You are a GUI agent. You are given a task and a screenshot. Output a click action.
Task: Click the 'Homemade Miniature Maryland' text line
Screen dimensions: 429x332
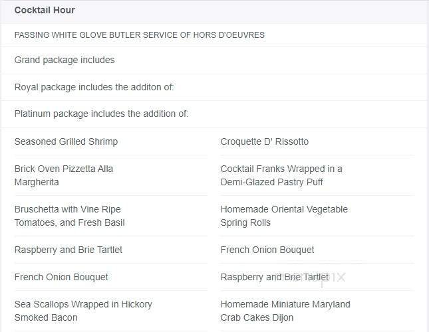[285, 305]
